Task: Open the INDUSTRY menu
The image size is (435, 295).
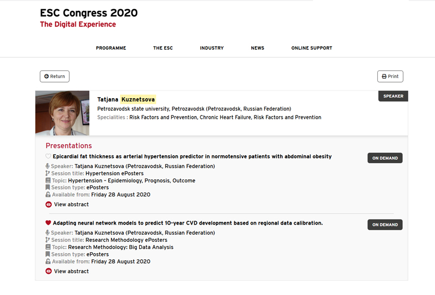Action: tap(212, 48)
